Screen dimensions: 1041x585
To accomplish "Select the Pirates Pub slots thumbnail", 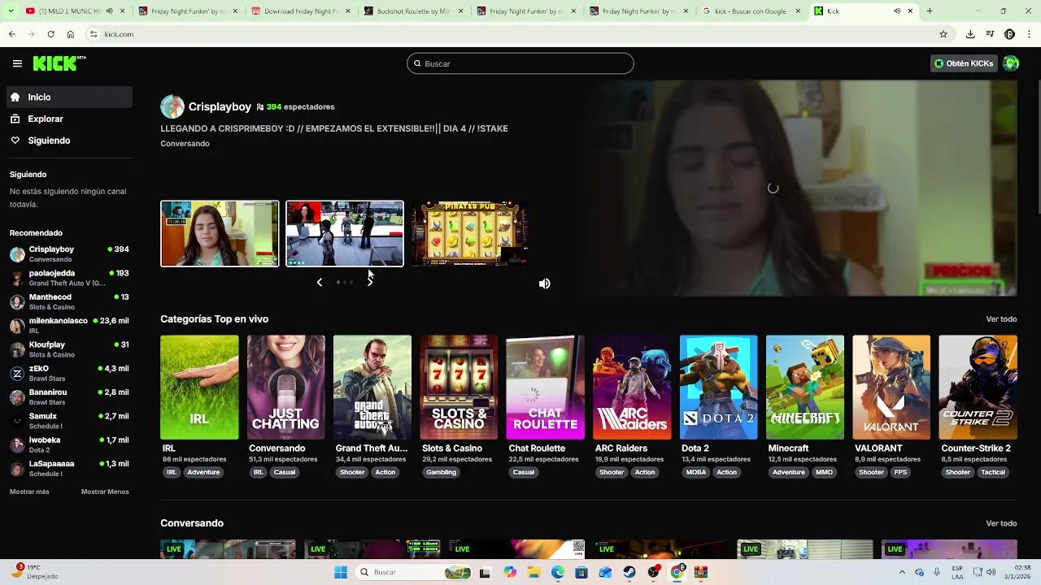I will pos(469,233).
